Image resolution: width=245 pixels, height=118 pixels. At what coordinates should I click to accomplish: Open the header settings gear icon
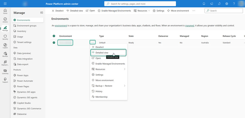(x=227, y=4)
